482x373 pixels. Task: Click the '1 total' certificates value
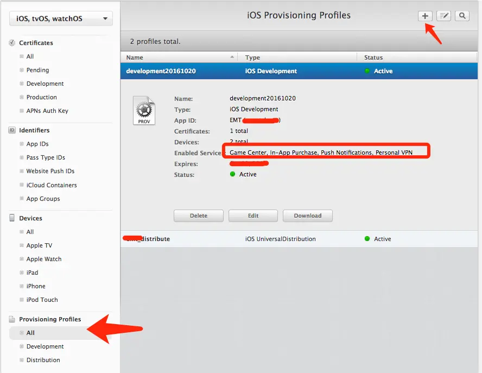(x=239, y=131)
